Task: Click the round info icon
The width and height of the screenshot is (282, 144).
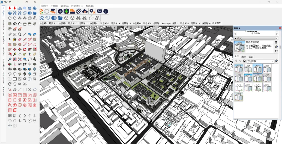Action: [106, 11]
